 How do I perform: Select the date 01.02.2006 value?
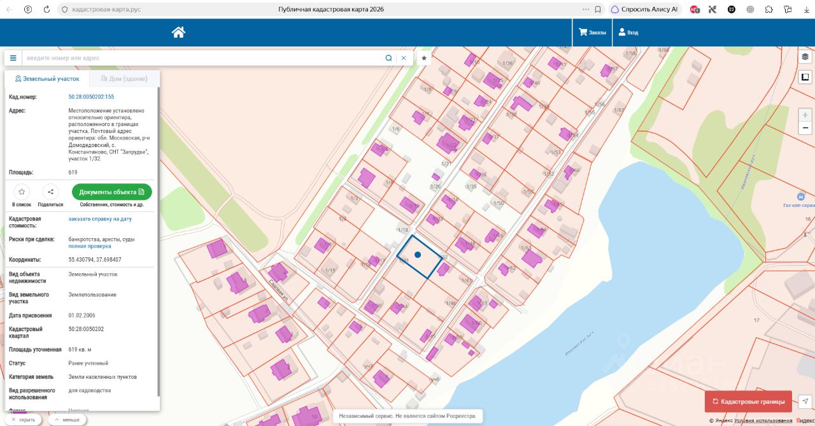pos(82,315)
